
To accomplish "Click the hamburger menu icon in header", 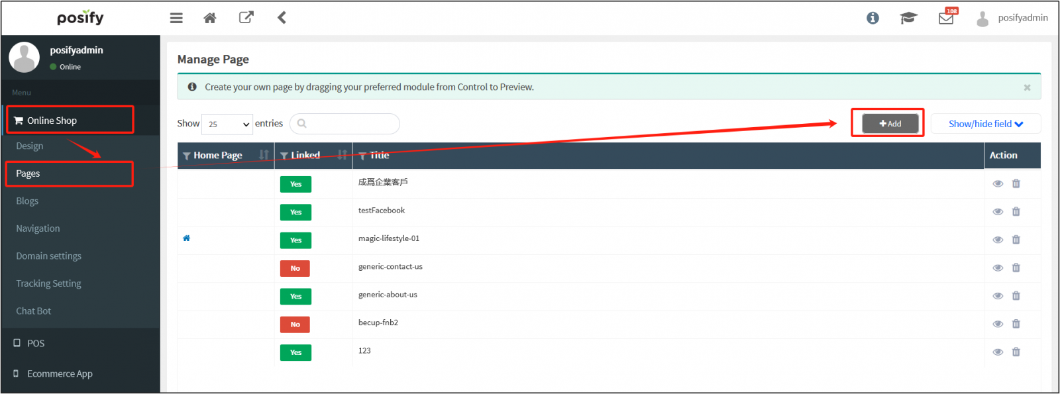I will [176, 18].
